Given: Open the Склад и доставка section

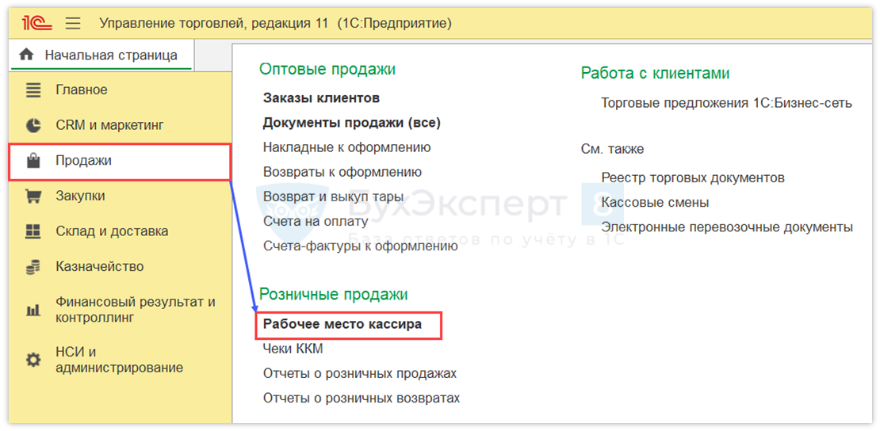Looking at the screenshot, I should tap(120, 231).
